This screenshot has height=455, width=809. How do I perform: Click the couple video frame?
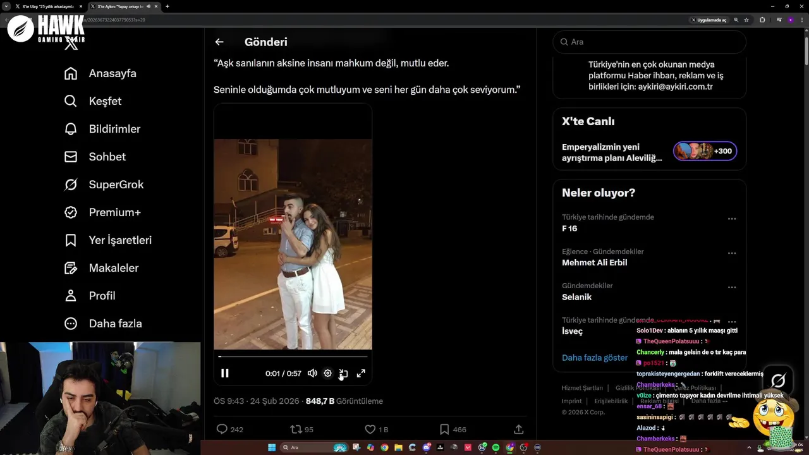tap(293, 244)
